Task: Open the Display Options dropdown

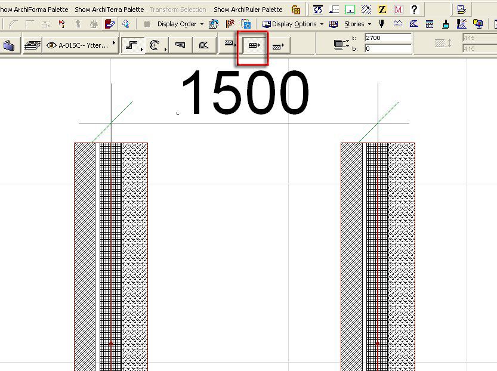Action: click(x=293, y=24)
